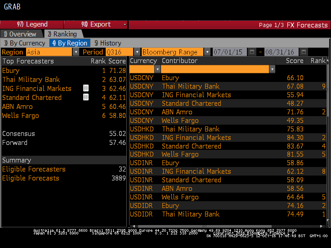Image resolution: width=331 pixels, height=248 pixels.
Task: Expand the Period Q316 dropdown
Action: (137, 52)
